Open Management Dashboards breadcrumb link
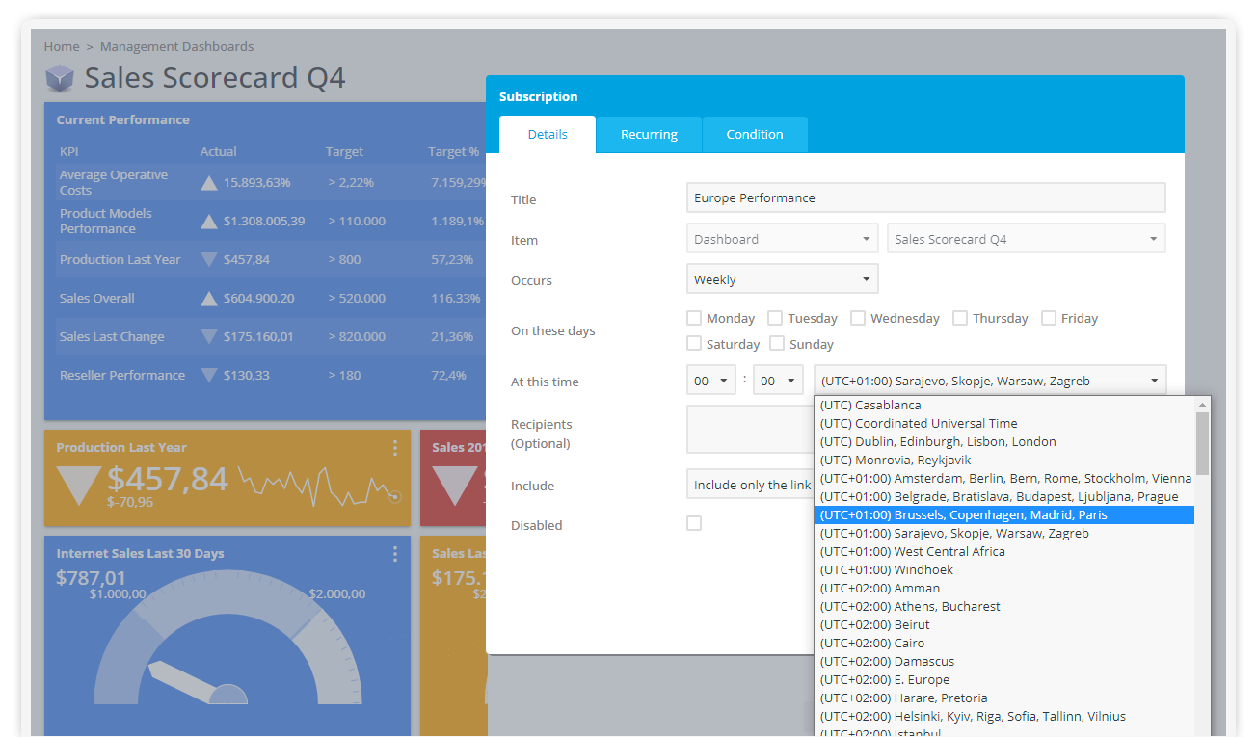 pos(177,46)
